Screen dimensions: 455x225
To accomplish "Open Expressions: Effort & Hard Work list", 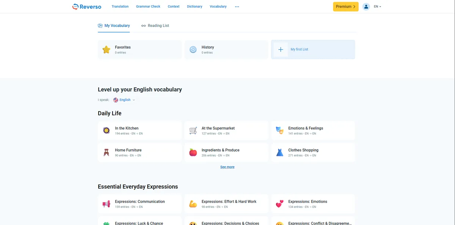I will (x=229, y=202).
